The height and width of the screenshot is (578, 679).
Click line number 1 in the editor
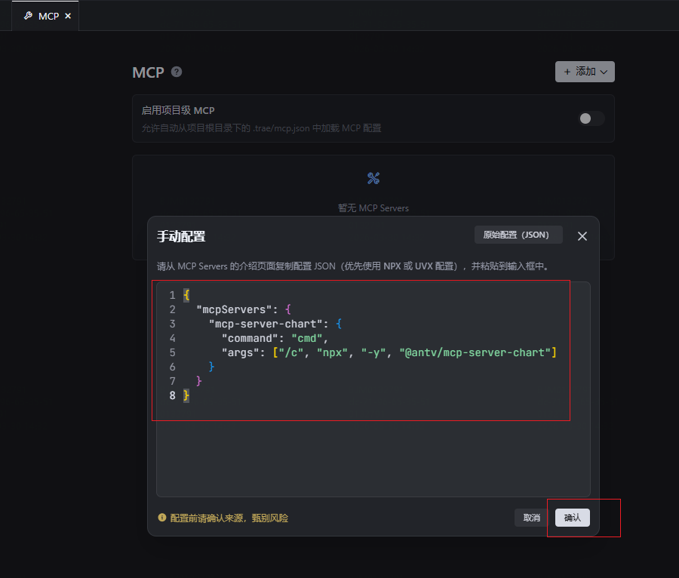coord(172,295)
